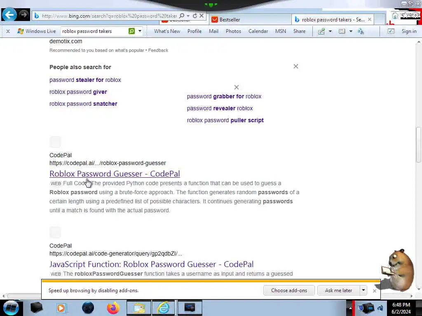Click the X above password grabber suggestion
This screenshot has height=316, width=422.
(x=237, y=87)
